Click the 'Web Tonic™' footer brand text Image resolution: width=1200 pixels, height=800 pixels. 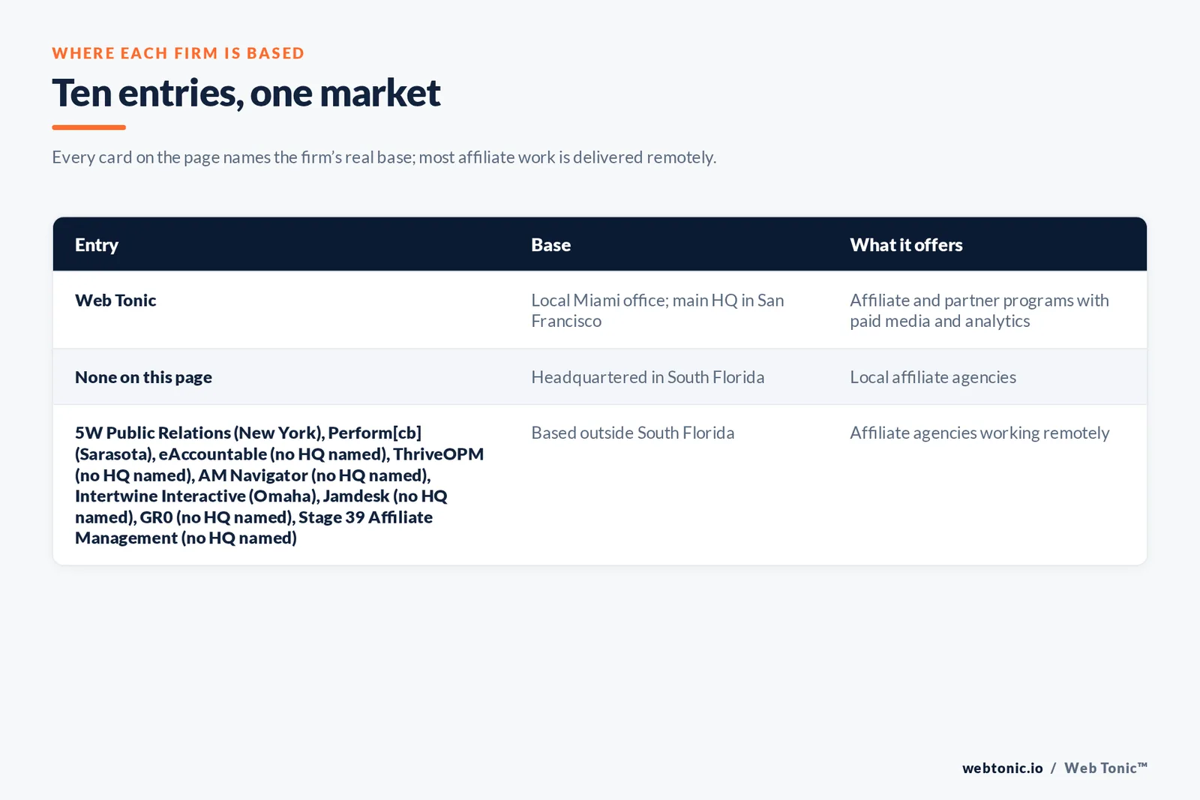(x=1105, y=768)
